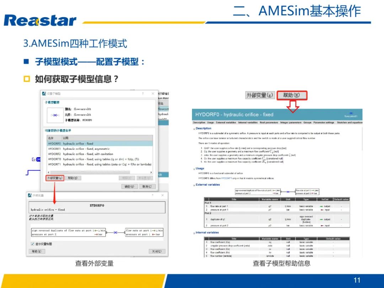The width and height of the screenshot is (384, 288).
Task: Open the Usage tab in the help page
Action: pyautogui.click(x=210, y=122)
